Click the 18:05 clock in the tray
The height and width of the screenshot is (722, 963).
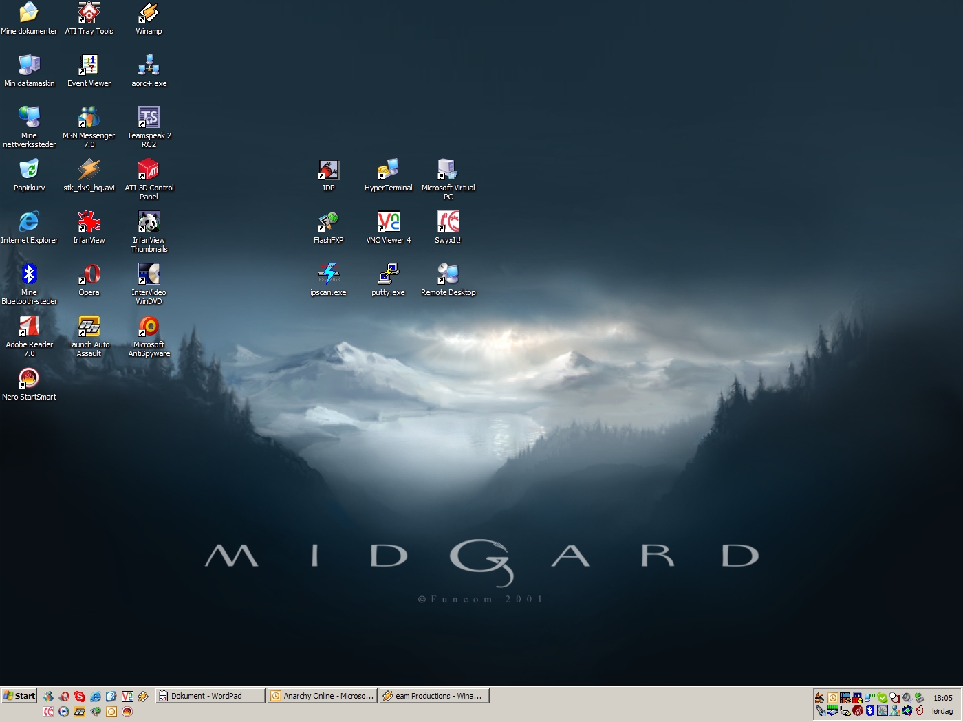942,698
